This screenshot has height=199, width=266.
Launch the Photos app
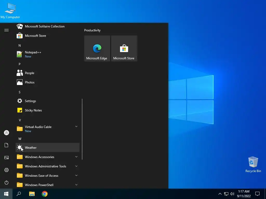(48, 82)
